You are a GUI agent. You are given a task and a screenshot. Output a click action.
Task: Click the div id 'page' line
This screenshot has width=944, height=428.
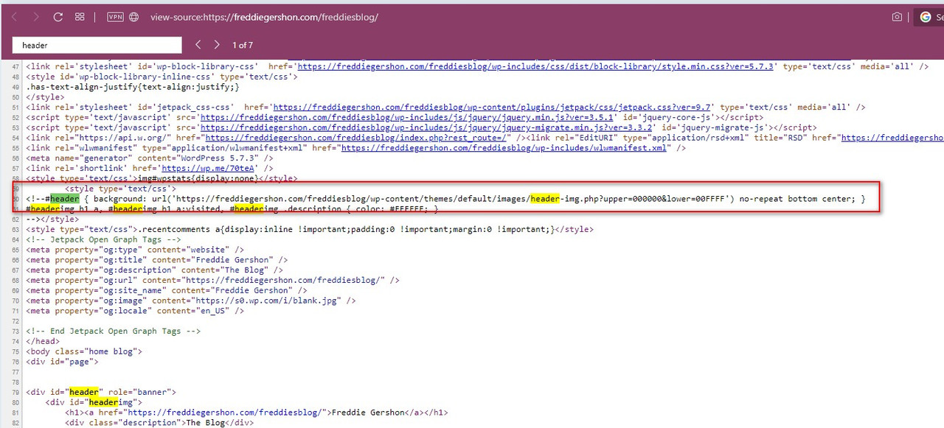(x=62, y=362)
